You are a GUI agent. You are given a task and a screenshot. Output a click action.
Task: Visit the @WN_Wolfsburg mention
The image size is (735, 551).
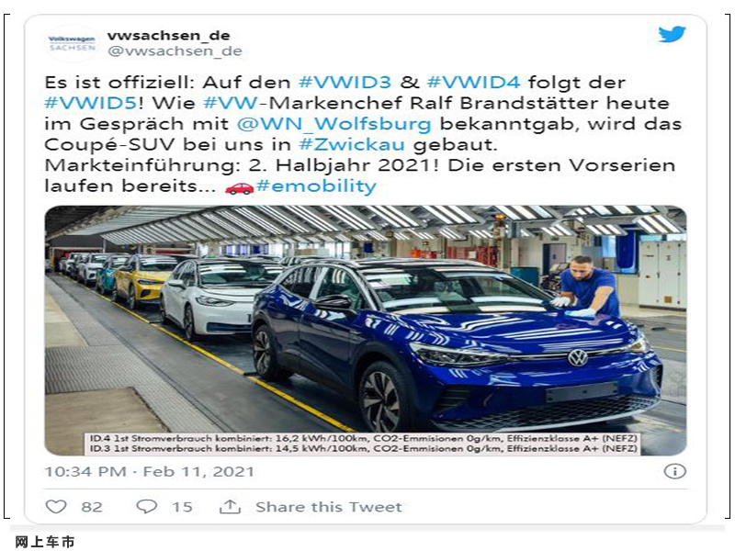point(334,124)
